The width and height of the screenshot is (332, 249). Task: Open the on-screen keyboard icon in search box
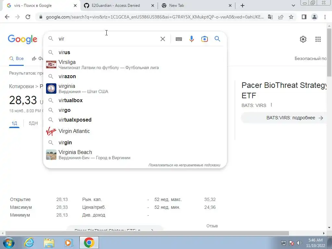[x=179, y=39]
